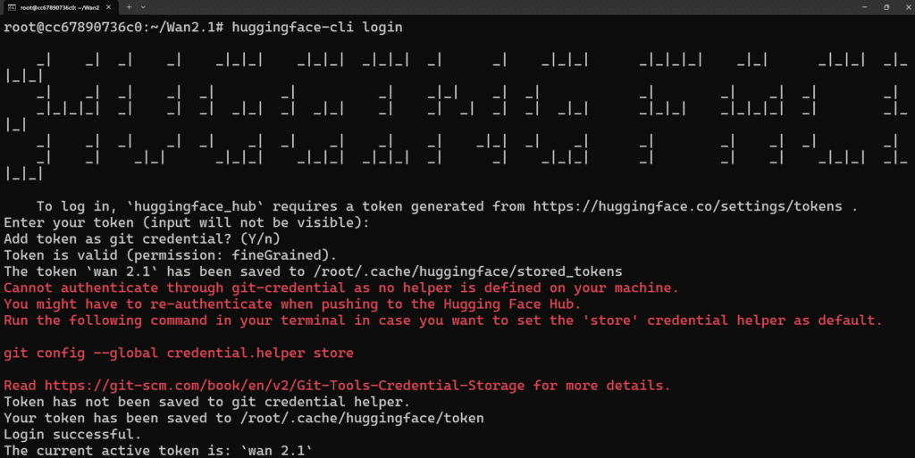Image resolution: width=915 pixels, height=458 pixels.
Task: Click the '/root/.cache/huggingface/stored_tokens' path
Action: pyautogui.click(x=467, y=271)
